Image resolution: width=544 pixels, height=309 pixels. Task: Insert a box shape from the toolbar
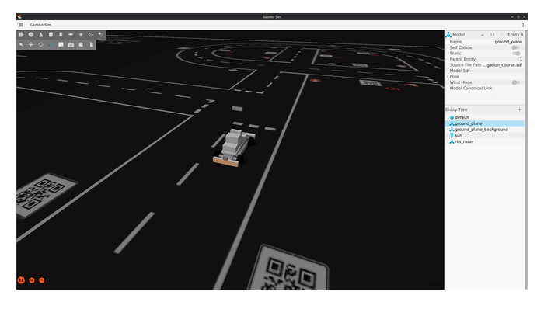[21, 35]
